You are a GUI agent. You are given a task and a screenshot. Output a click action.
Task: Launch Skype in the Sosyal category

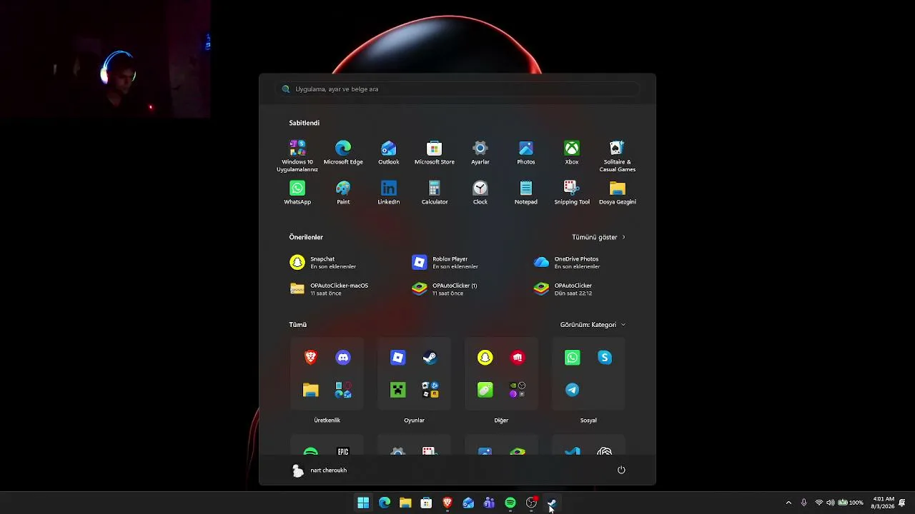(x=605, y=357)
